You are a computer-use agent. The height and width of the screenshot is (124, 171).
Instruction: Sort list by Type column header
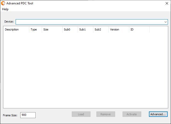36,29
